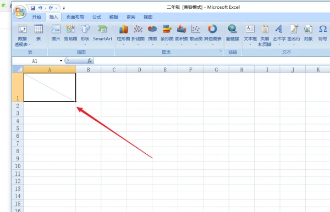This screenshot has width=330, height=212.
Task: Insert a 表 table
Action: click(x=38, y=33)
